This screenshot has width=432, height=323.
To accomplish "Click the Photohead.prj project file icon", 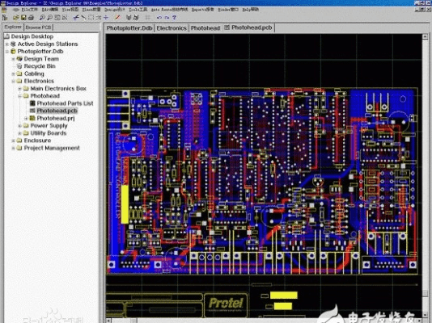I will click(x=32, y=118).
